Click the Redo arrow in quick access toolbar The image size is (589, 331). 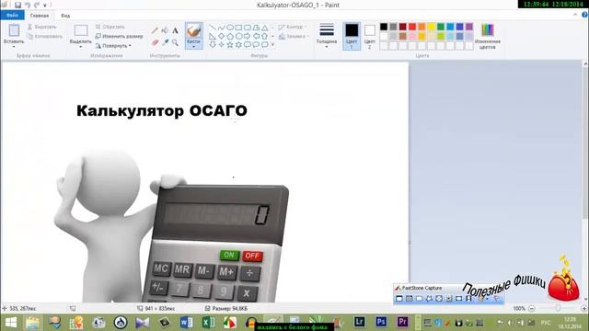[37, 5]
